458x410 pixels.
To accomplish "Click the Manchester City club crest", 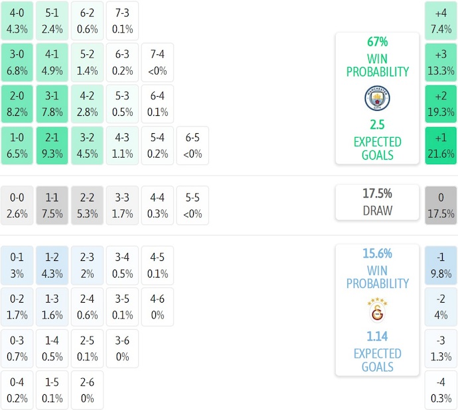I will 377,99.
